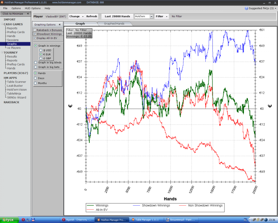
Task: Open Suggested FAQs dropdown arrow
Action: pos(276,8)
